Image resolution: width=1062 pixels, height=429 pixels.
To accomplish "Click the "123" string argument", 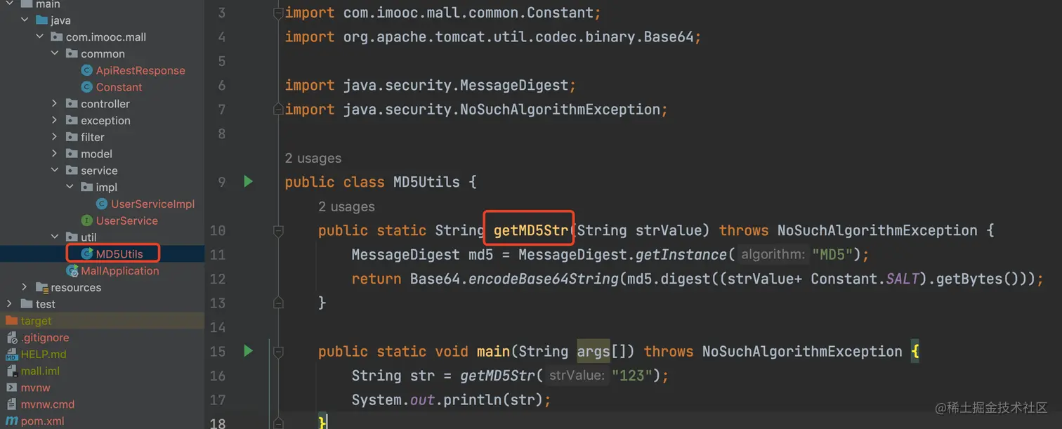I will coord(632,376).
